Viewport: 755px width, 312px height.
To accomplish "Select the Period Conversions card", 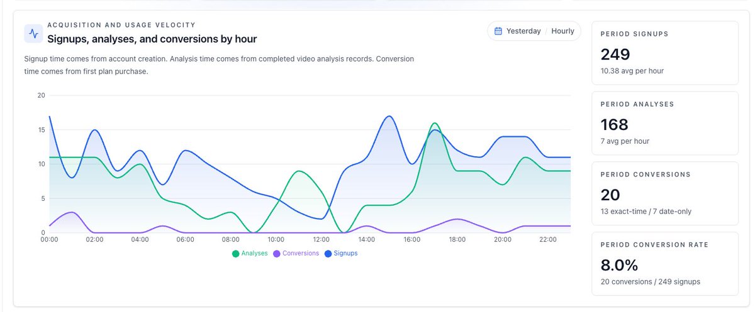I will (x=665, y=193).
